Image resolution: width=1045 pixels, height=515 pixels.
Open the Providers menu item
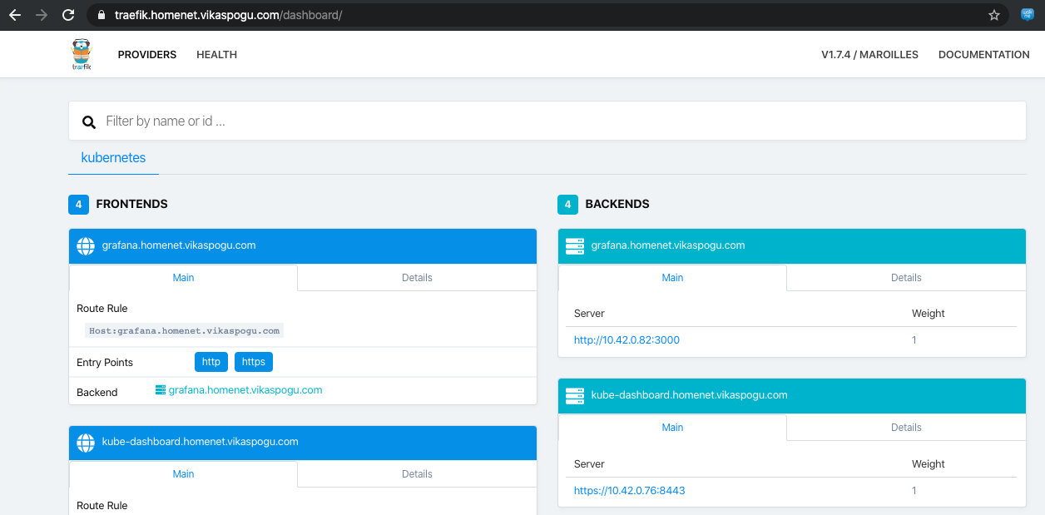pyautogui.click(x=147, y=55)
